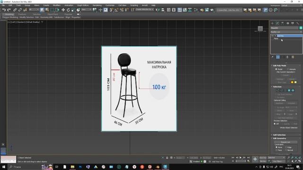This screenshot has height=170, width=303.
Task: Select the Link tool icon
Action: tap(15, 10)
